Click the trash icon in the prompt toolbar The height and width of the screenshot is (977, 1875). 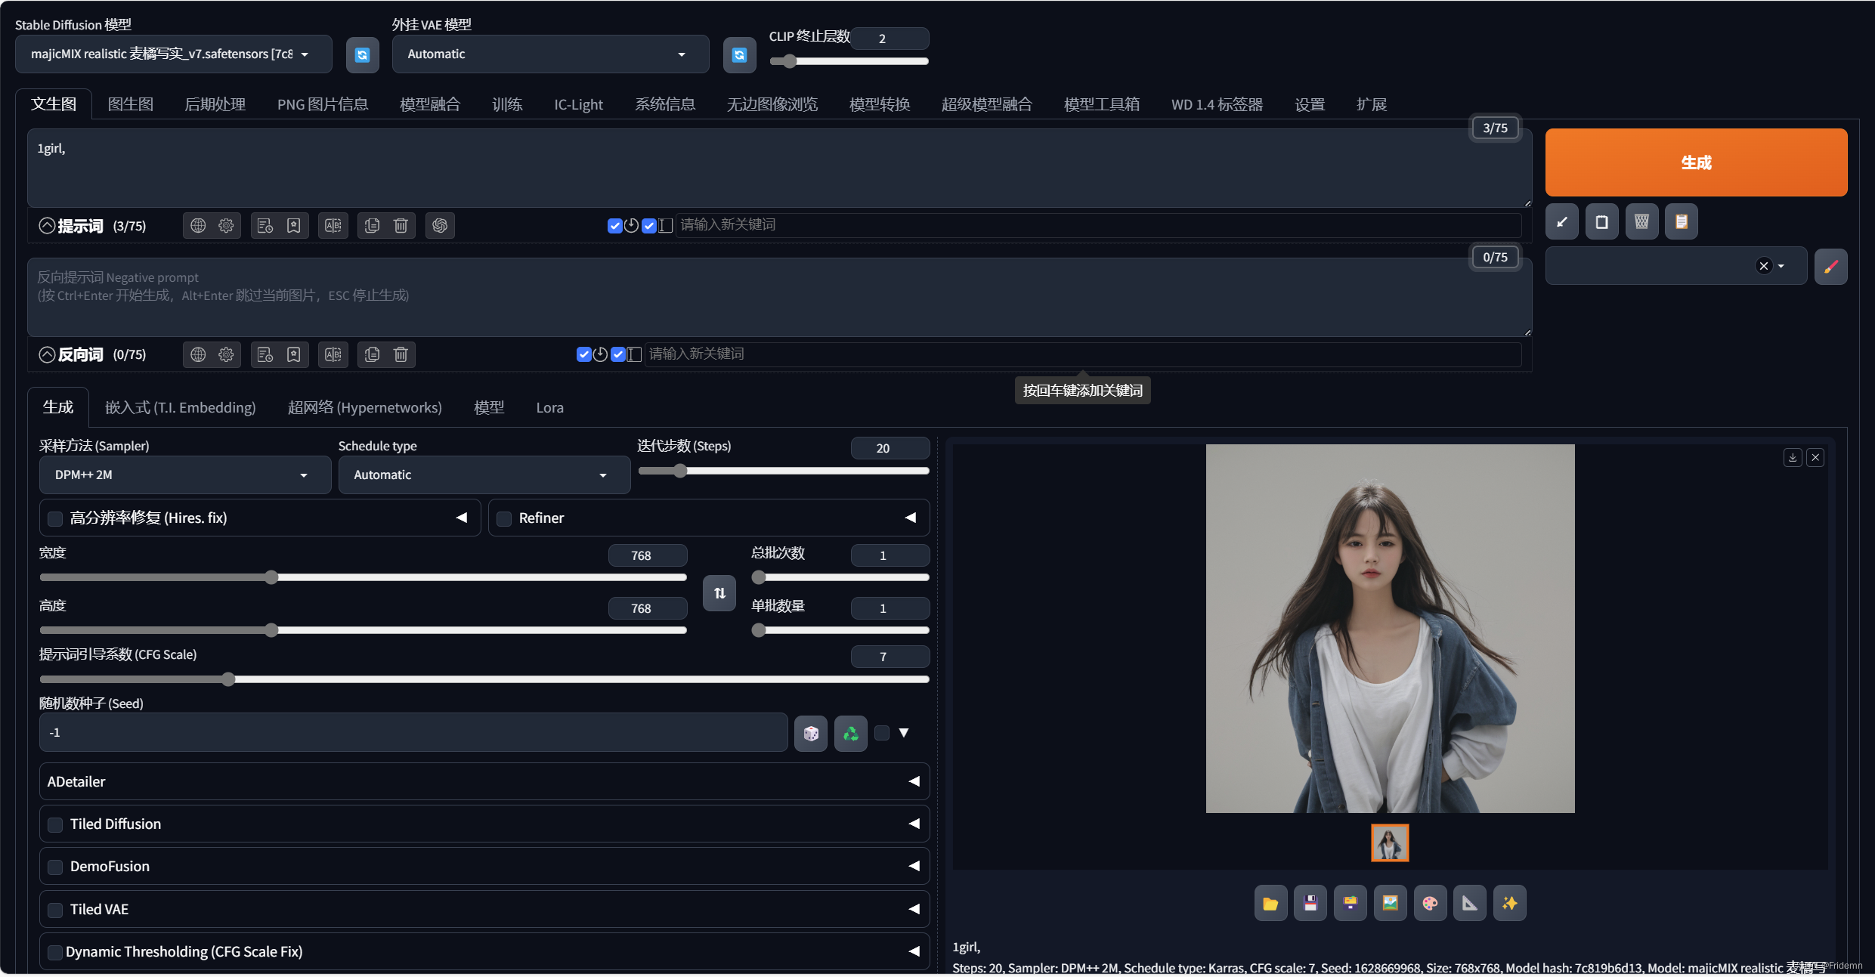point(401,225)
